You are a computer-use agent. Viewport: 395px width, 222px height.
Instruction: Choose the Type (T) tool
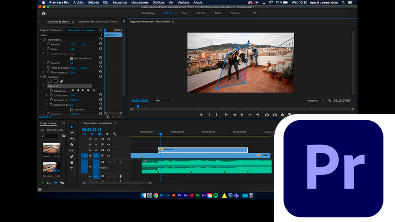72,168
